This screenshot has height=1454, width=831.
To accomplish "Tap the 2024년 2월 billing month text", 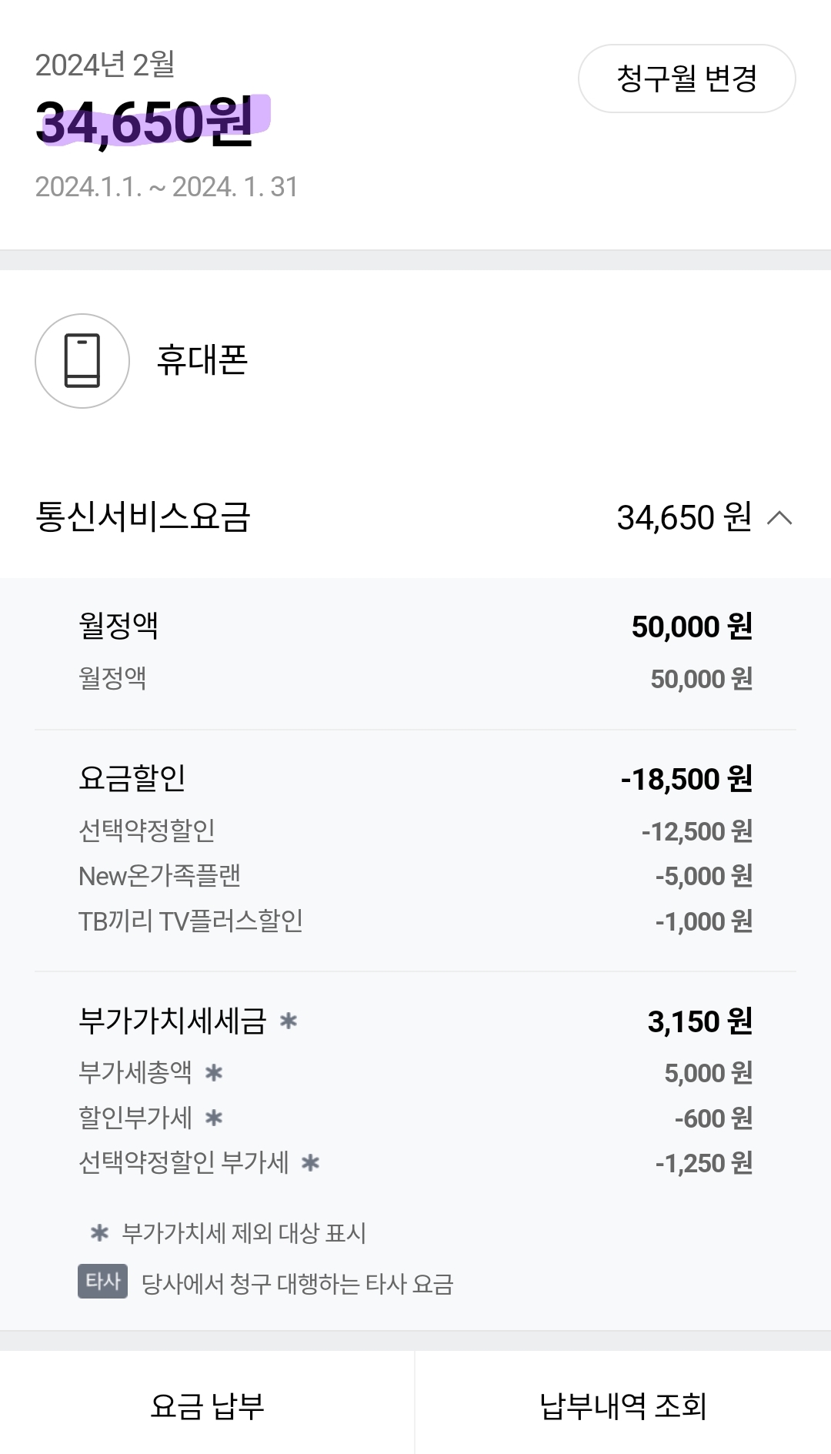I will coord(105,65).
